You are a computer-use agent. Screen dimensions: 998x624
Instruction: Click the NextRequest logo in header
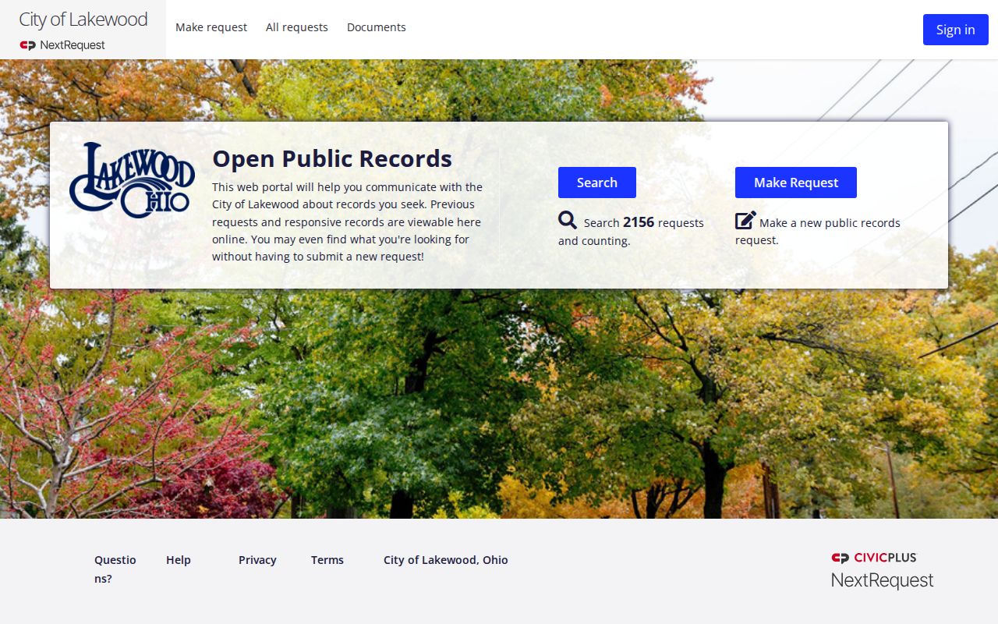(x=62, y=45)
